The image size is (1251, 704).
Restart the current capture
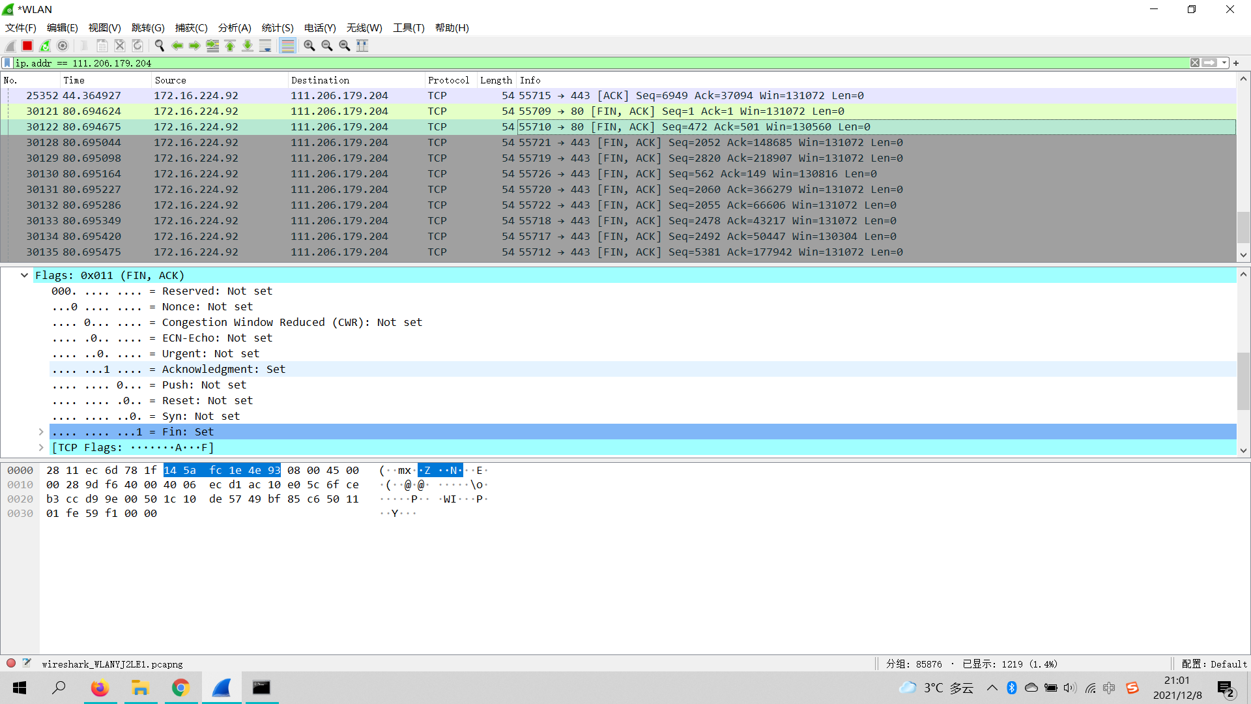(x=45, y=46)
